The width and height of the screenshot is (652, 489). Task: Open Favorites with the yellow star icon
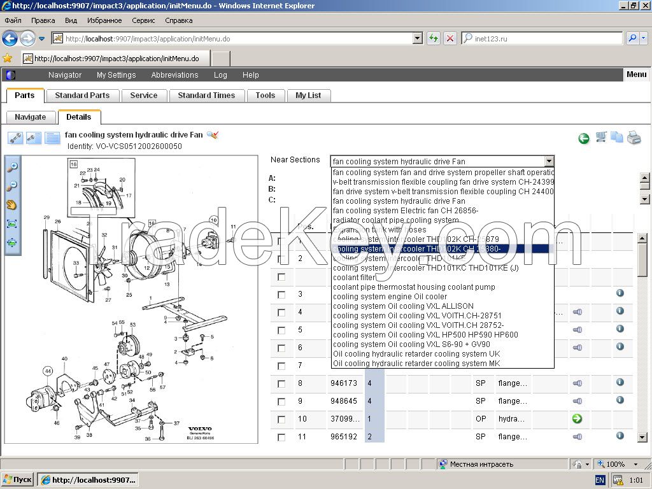click(x=8, y=58)
